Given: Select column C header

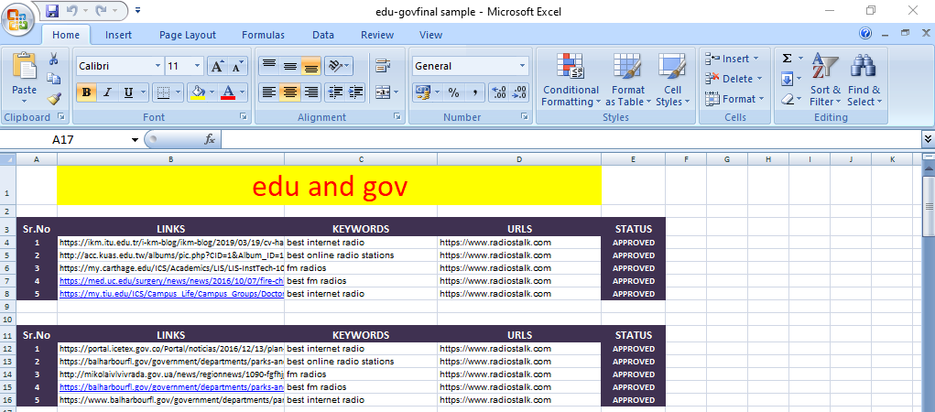Looking at the screenshot, I should pyautogui.click(x=361, y=159).
